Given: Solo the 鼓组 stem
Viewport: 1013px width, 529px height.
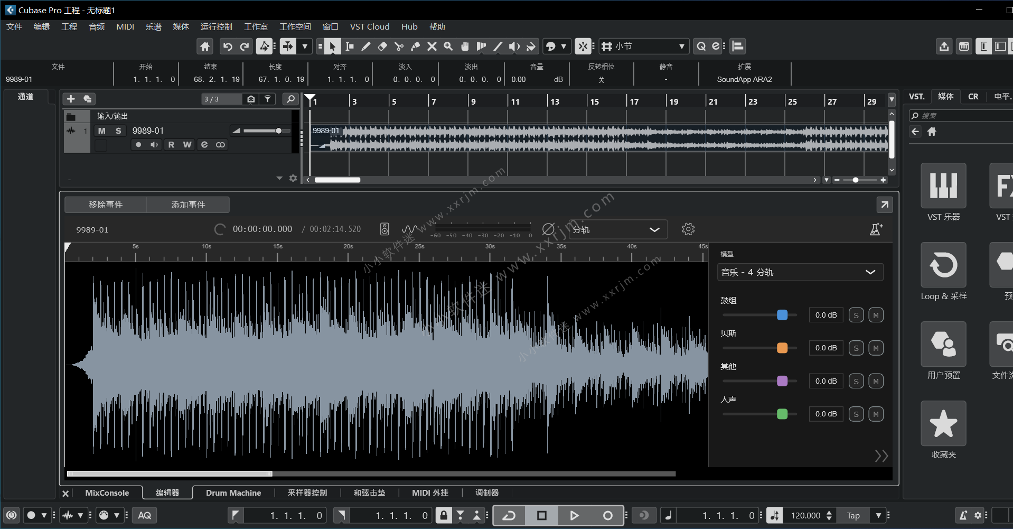Looking at the screenshot, I should (x=856, y=315).
